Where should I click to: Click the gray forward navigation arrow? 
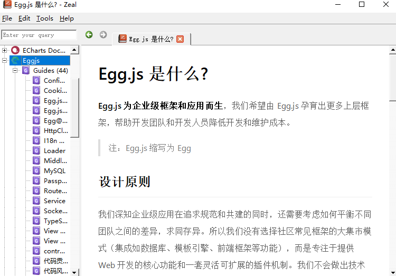(103, 35)
